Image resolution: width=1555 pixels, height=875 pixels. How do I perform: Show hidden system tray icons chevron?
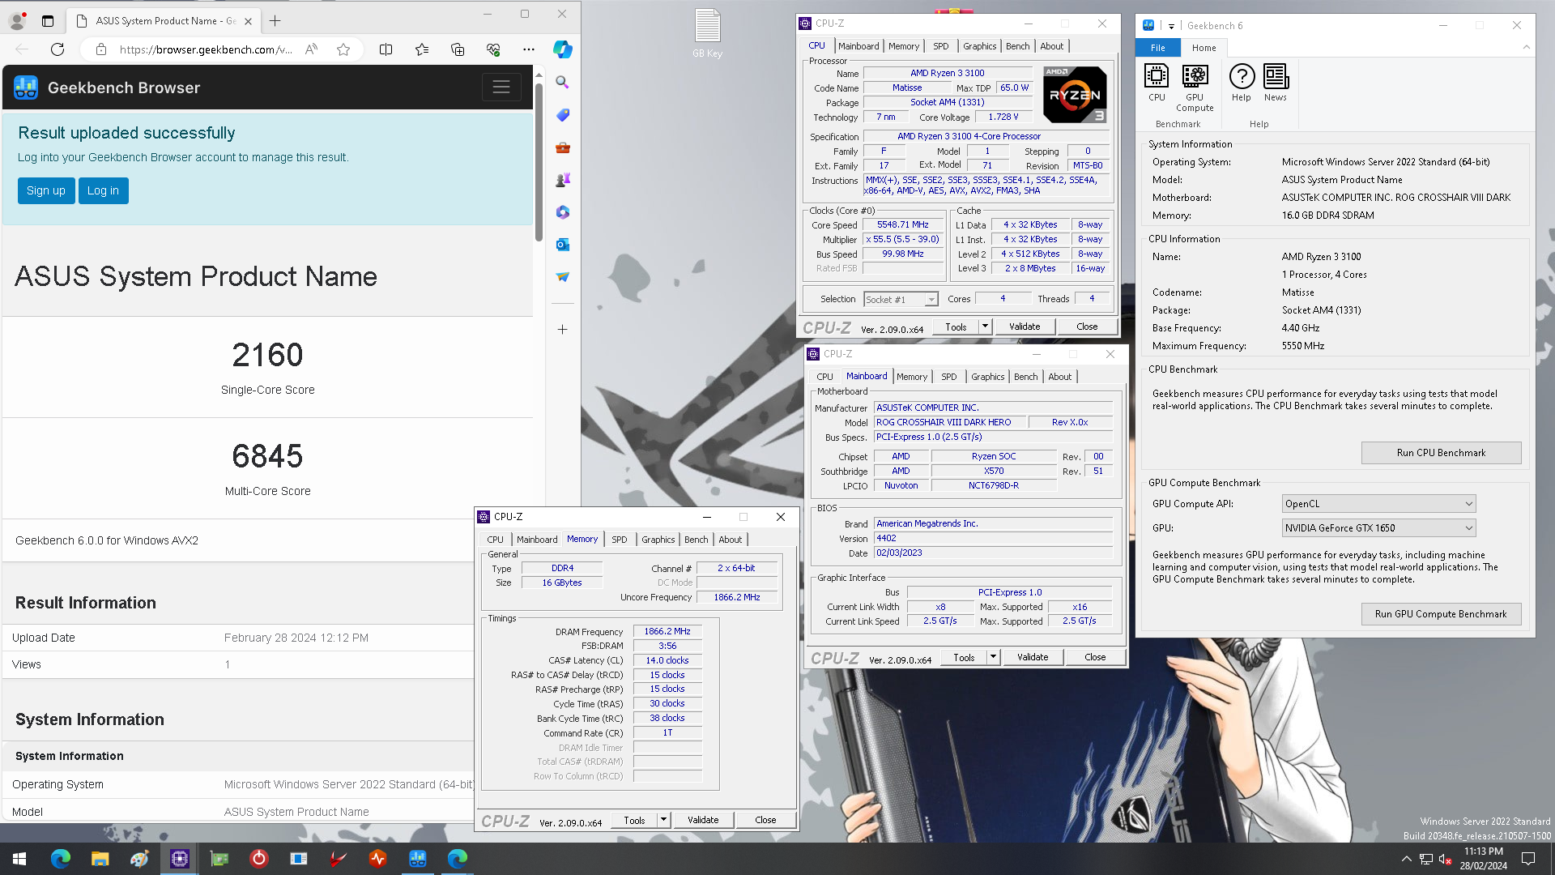[1407, 859]
